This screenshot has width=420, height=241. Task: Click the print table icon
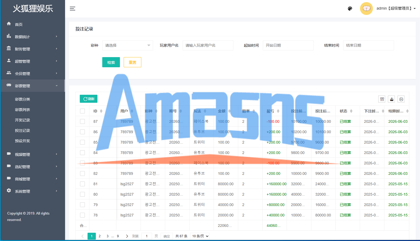pos(401,99)
